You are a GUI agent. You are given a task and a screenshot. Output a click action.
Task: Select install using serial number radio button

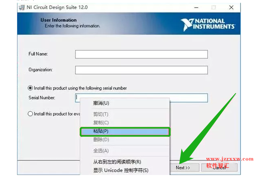[30, 88]
